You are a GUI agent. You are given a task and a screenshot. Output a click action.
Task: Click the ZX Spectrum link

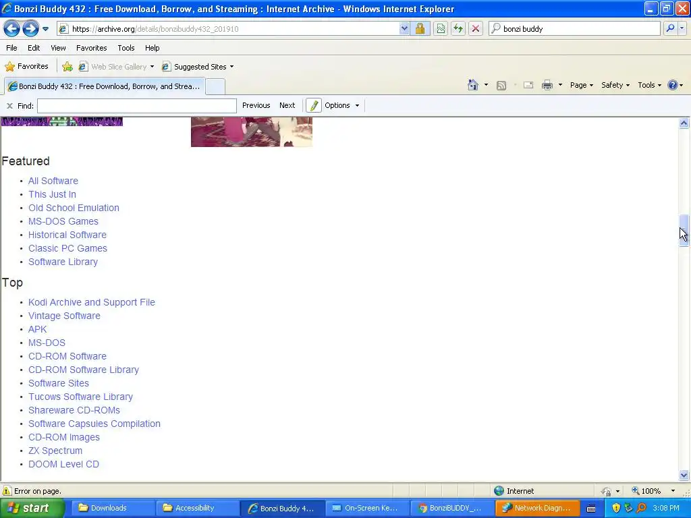tap(55, 451)
